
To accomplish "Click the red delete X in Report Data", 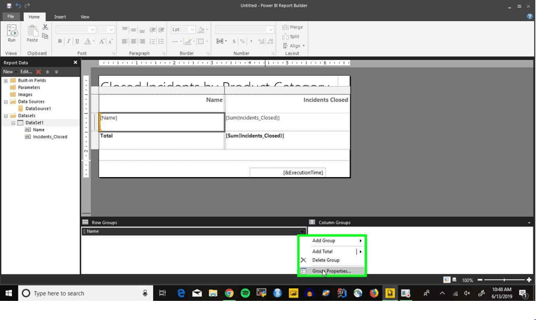I will click(x=39, y=72).
